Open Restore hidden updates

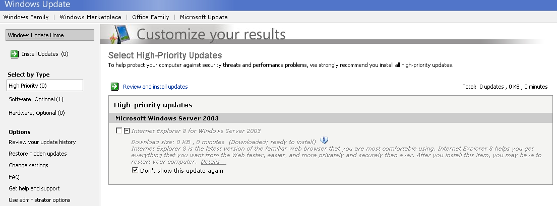(37, 154)
